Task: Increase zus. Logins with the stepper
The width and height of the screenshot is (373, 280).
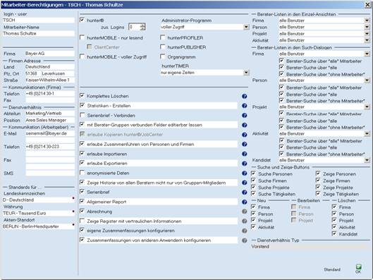Action: coord(142,25)
